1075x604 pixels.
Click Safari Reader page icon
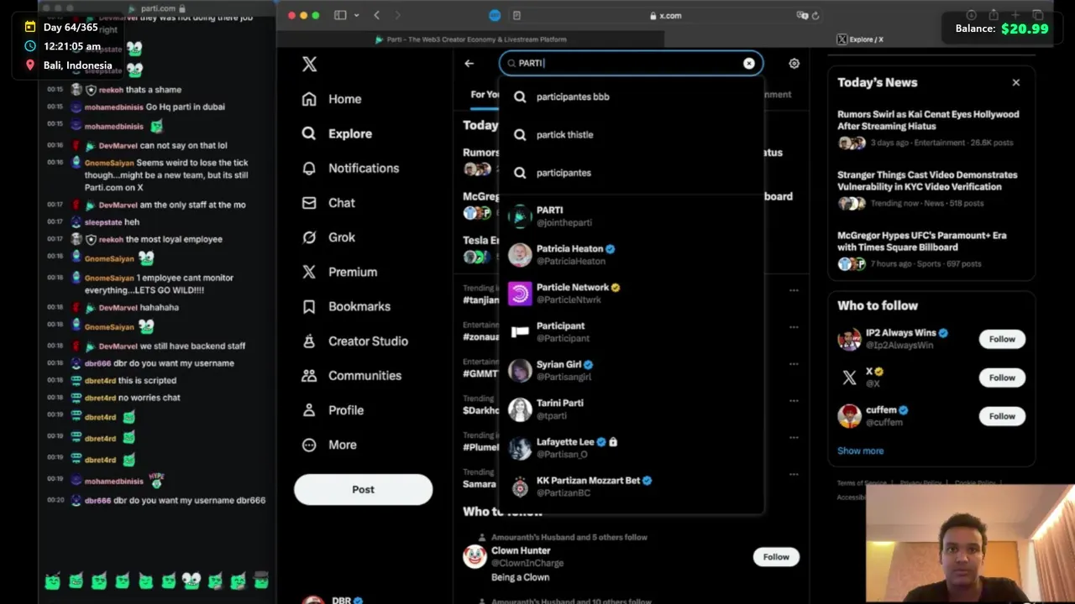click(517, 15)
